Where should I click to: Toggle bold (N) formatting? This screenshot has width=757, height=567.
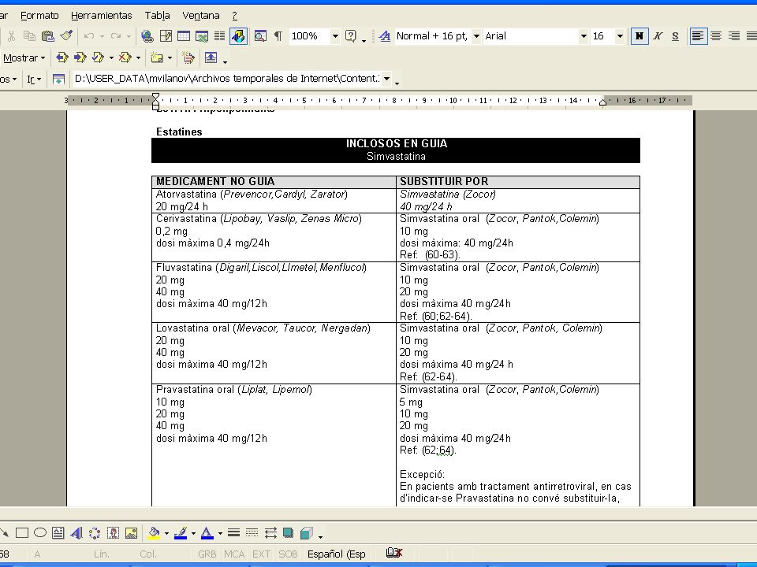640,36
